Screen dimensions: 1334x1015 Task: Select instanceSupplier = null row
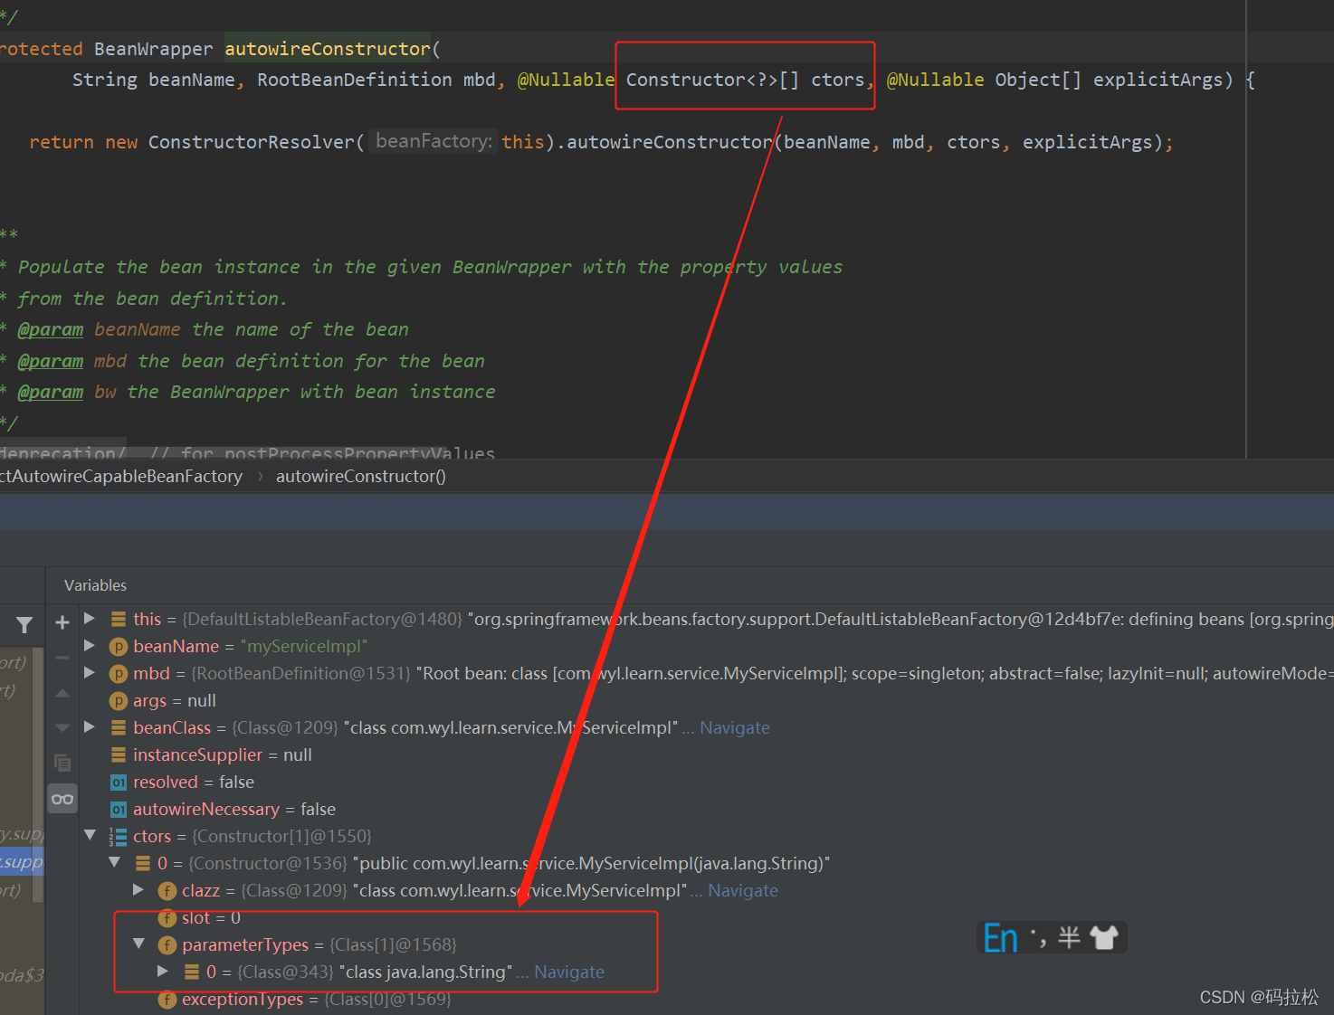706,754
